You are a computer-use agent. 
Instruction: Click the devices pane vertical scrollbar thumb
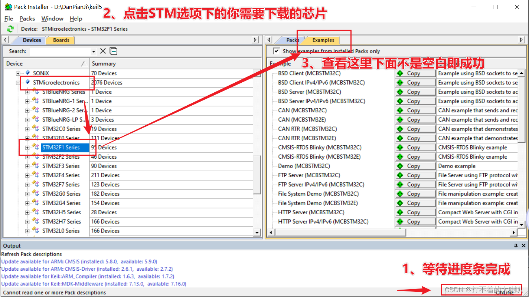tap(257, 174)
